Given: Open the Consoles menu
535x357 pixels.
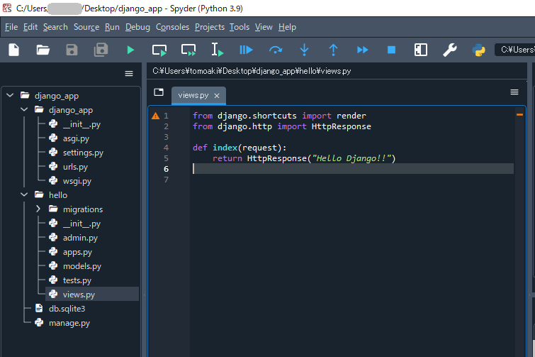Looking at the screenshot, I should (x=172, y=27).
